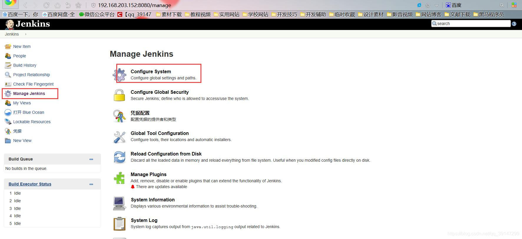Click the Check File Fingerprint icon
522x239 pixels.
point(8,84)
